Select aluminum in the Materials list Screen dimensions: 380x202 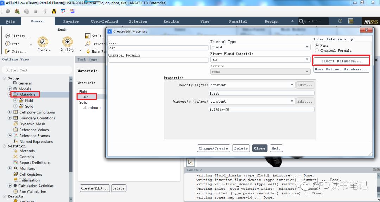(92, 107)
